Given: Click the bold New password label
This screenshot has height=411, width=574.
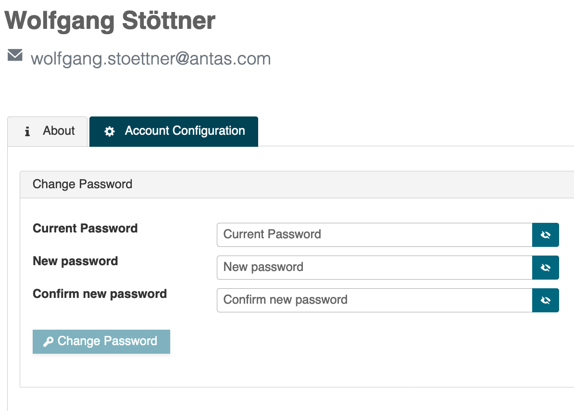Looking at the screenshot, I should pyautogui.click(x=75, y=261).
